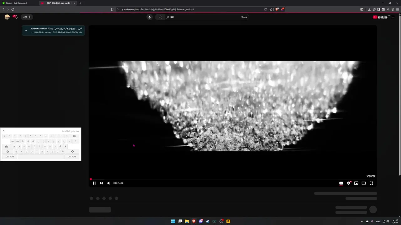This screenshot has height=225, width=401.
Task: Tap the right Ctrl + Alt key
Action: 72,157
